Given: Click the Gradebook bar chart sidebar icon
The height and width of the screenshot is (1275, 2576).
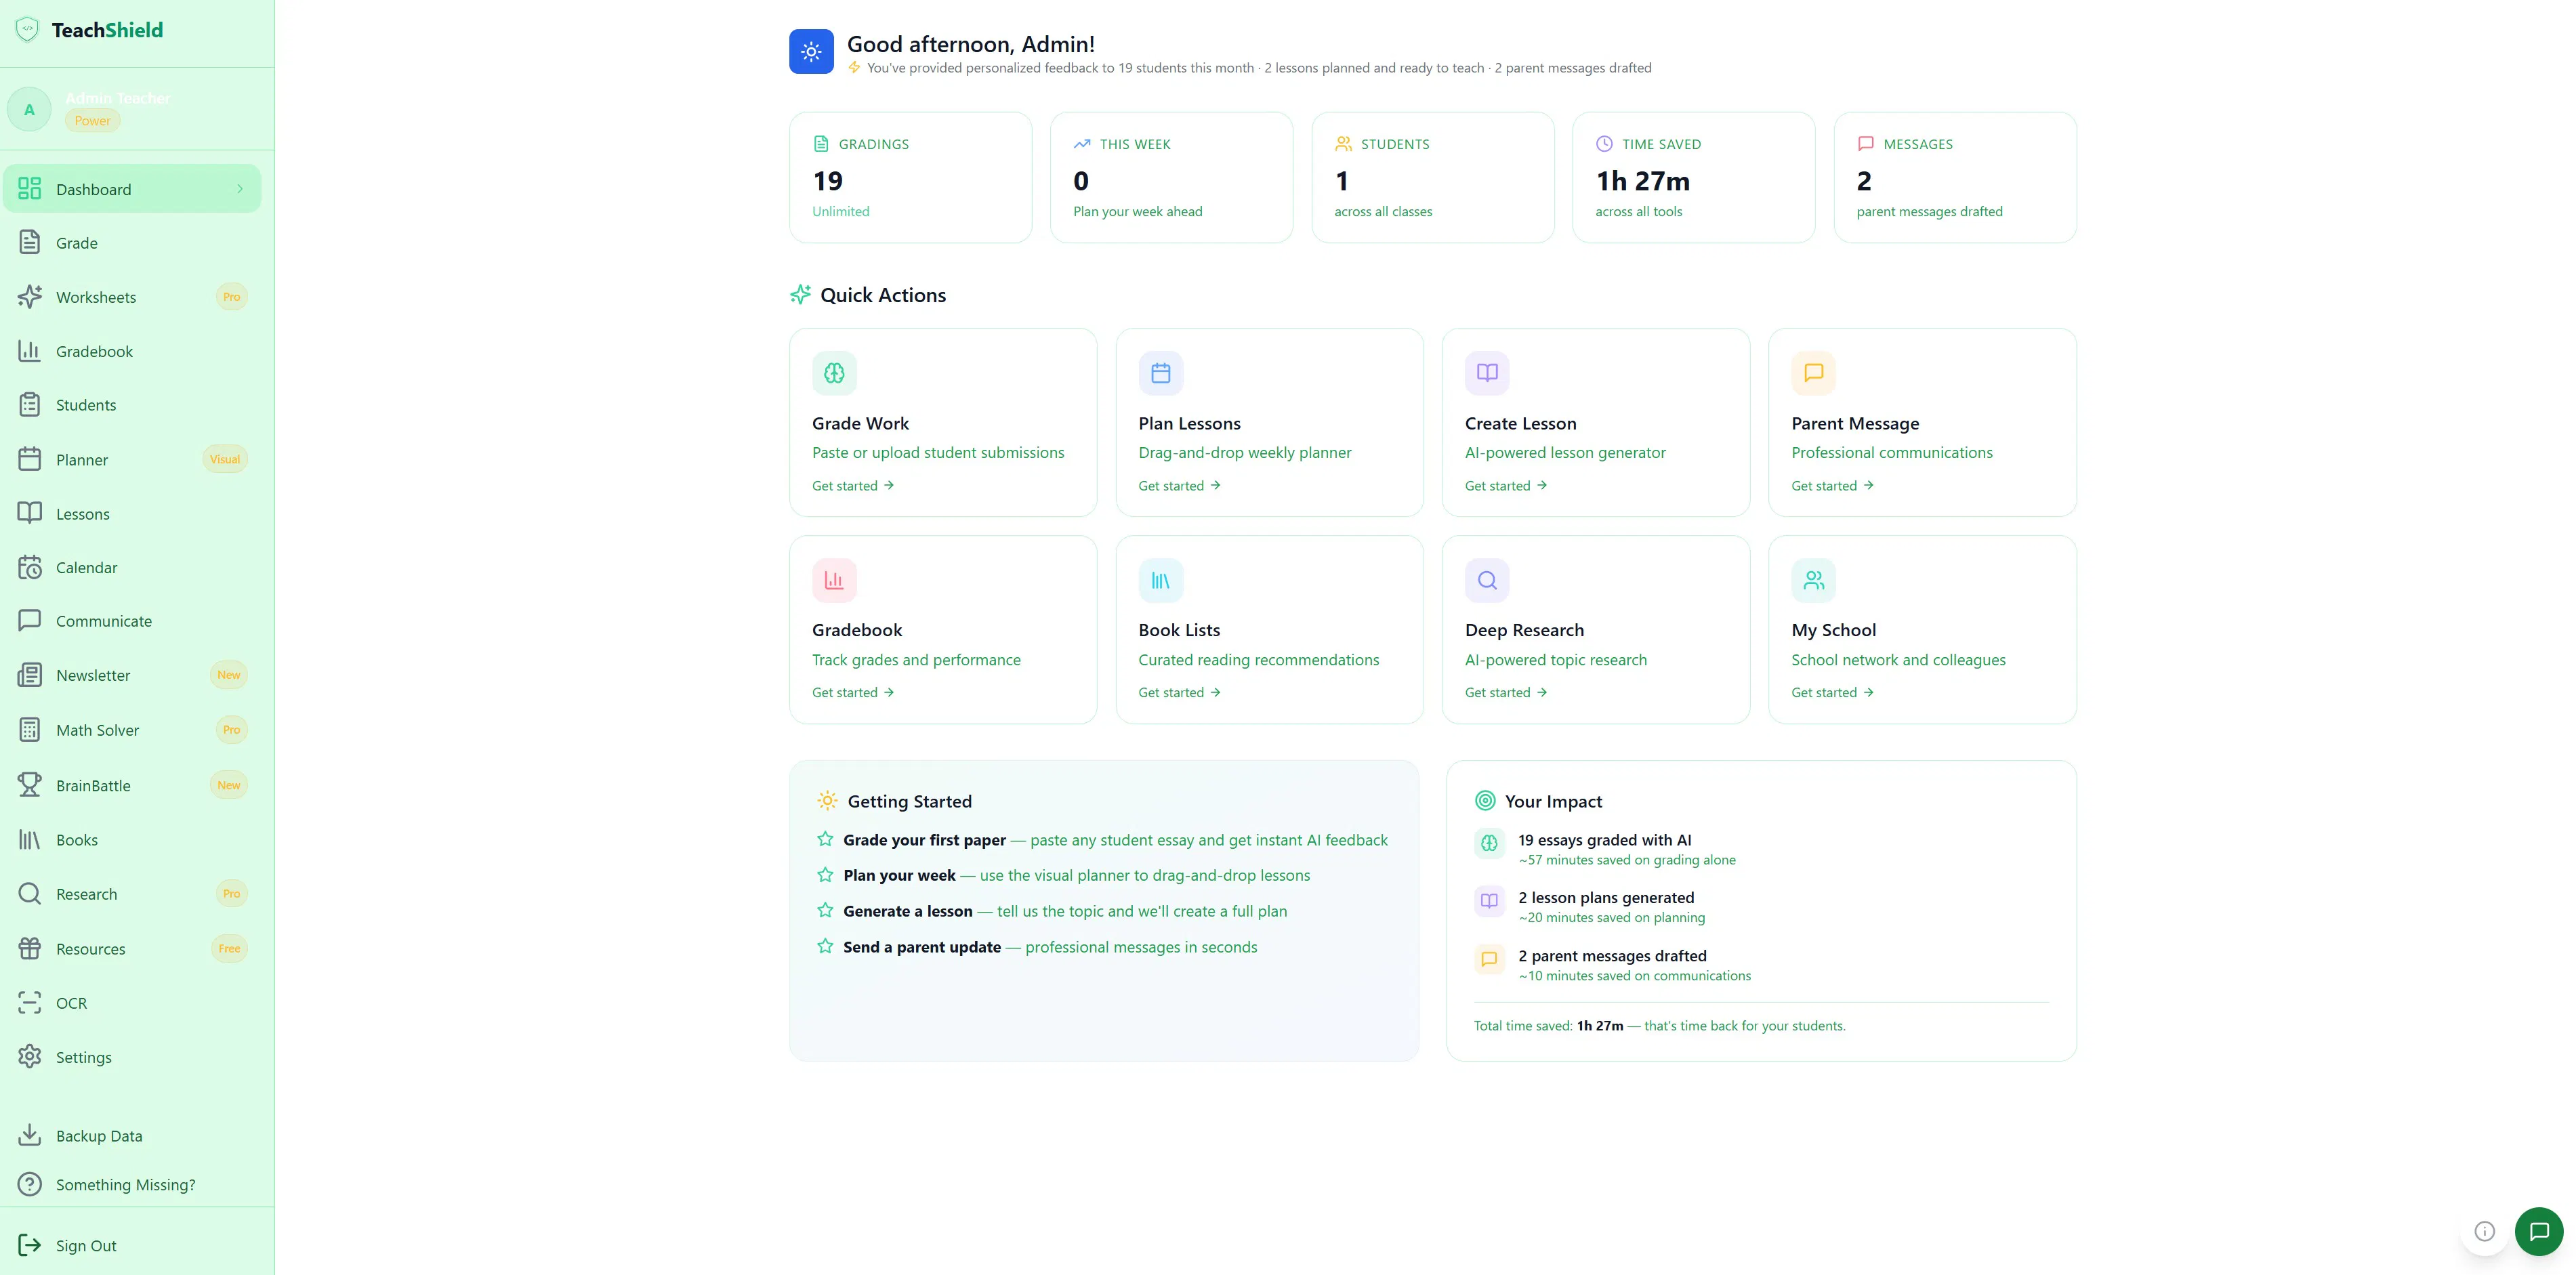Looking at the screenshot, I should click(x=30, y=351).
